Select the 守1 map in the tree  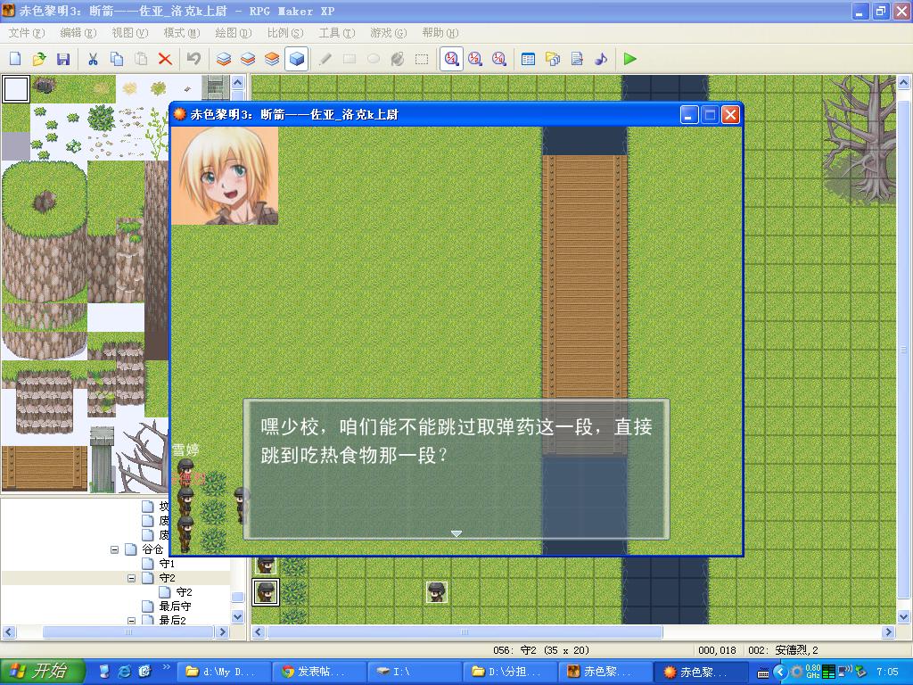tap(167, 564)
